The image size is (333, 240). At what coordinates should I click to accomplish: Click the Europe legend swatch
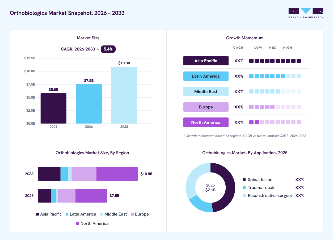click(132, 214)
